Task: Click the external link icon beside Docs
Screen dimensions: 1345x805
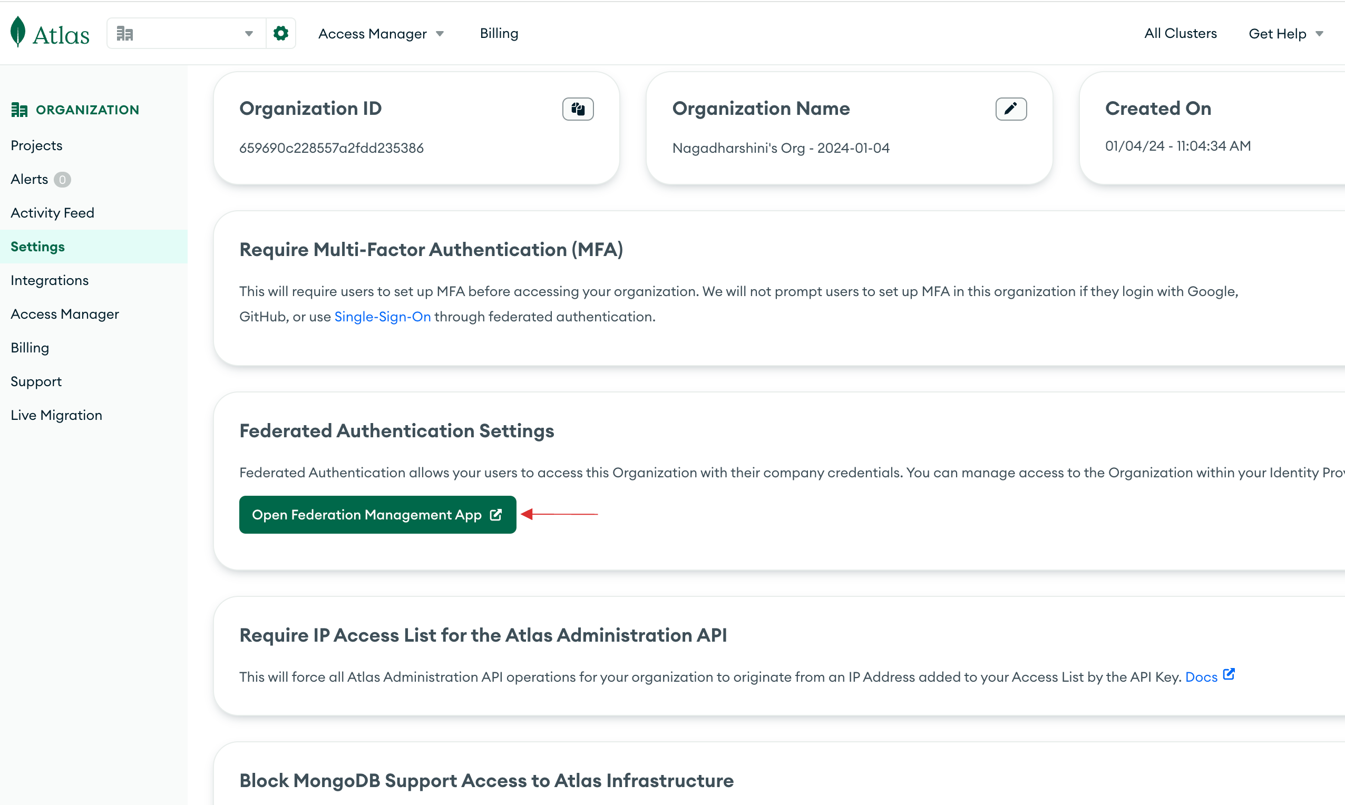Action: pos(1229,674)
